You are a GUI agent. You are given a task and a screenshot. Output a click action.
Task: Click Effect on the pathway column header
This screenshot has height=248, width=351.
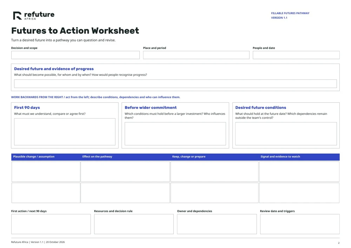point(97,156)
